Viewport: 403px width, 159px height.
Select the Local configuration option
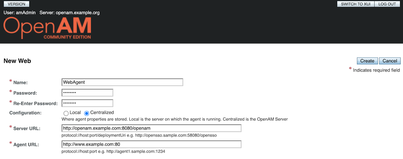click(66, 113)
